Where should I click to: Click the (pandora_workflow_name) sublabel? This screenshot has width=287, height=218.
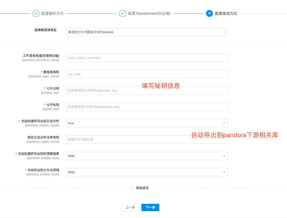pos(41,60)
